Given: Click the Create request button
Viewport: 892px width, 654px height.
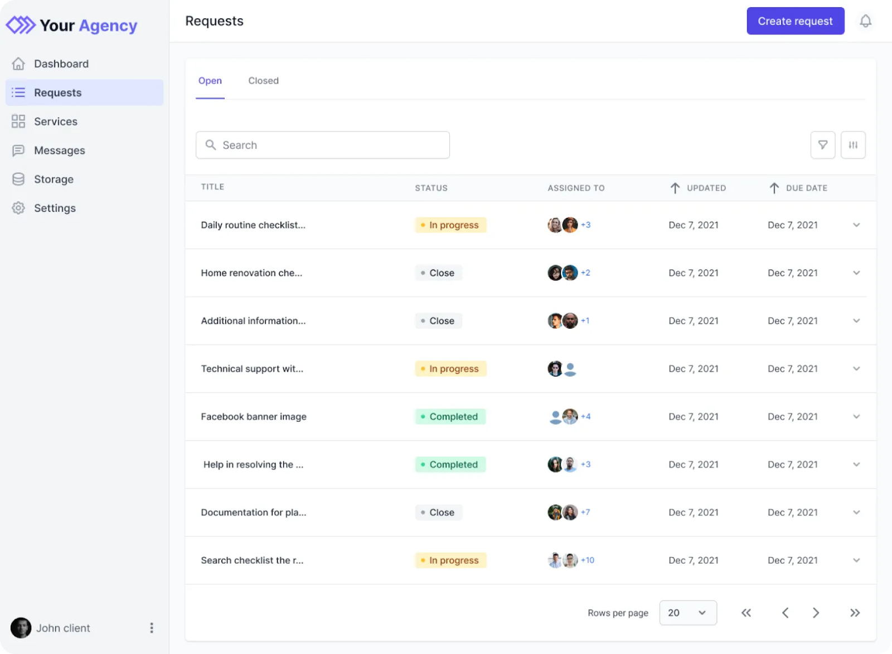Looking at the screenshot, I should [x=795, y=21].
